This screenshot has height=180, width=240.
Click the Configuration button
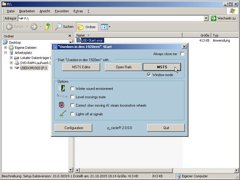[74, 128]
